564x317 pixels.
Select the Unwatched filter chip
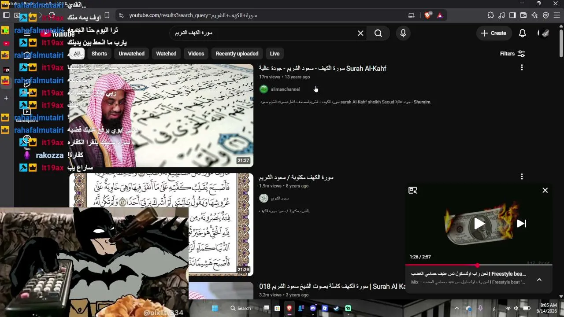tap(131, 54)
